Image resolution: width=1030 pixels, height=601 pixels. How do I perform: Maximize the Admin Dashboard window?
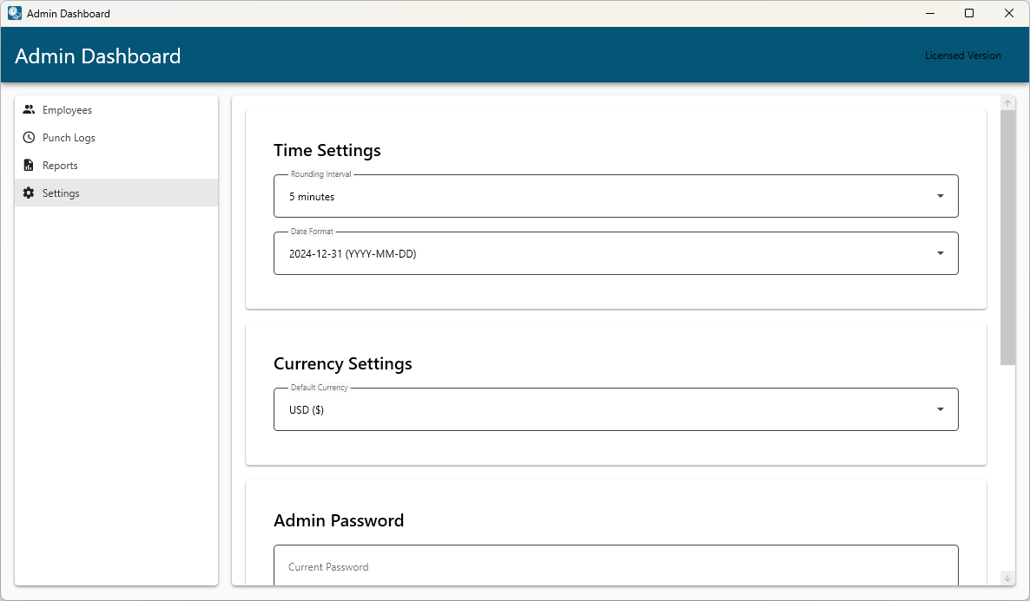pos(969,14)
